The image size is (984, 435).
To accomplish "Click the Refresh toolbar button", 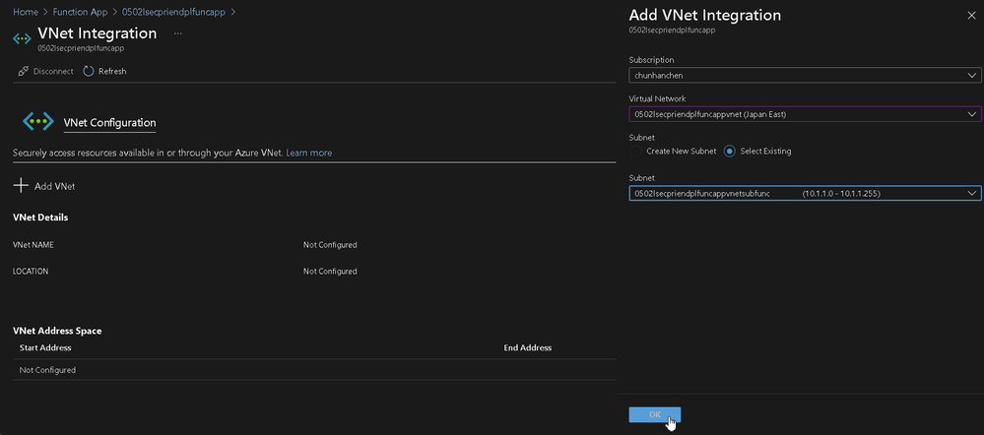I will coord(104,72).
